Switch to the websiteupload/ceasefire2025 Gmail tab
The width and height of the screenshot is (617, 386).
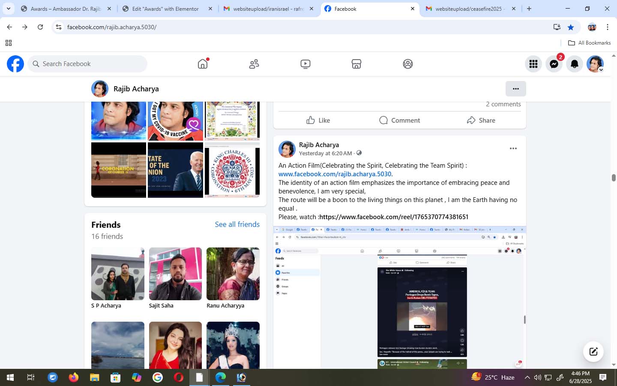(x=470, y=9)
